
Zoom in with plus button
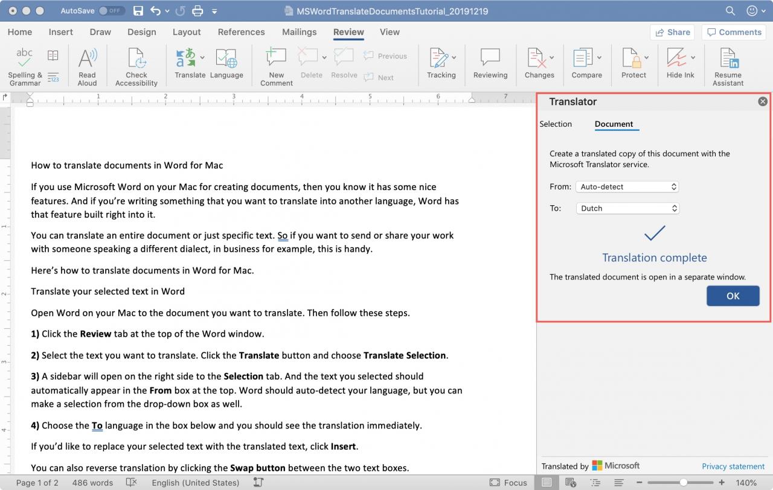(722, 482)
